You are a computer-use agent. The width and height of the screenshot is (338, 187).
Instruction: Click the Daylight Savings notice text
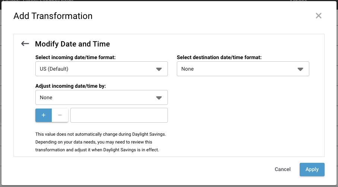click(101, 142)
